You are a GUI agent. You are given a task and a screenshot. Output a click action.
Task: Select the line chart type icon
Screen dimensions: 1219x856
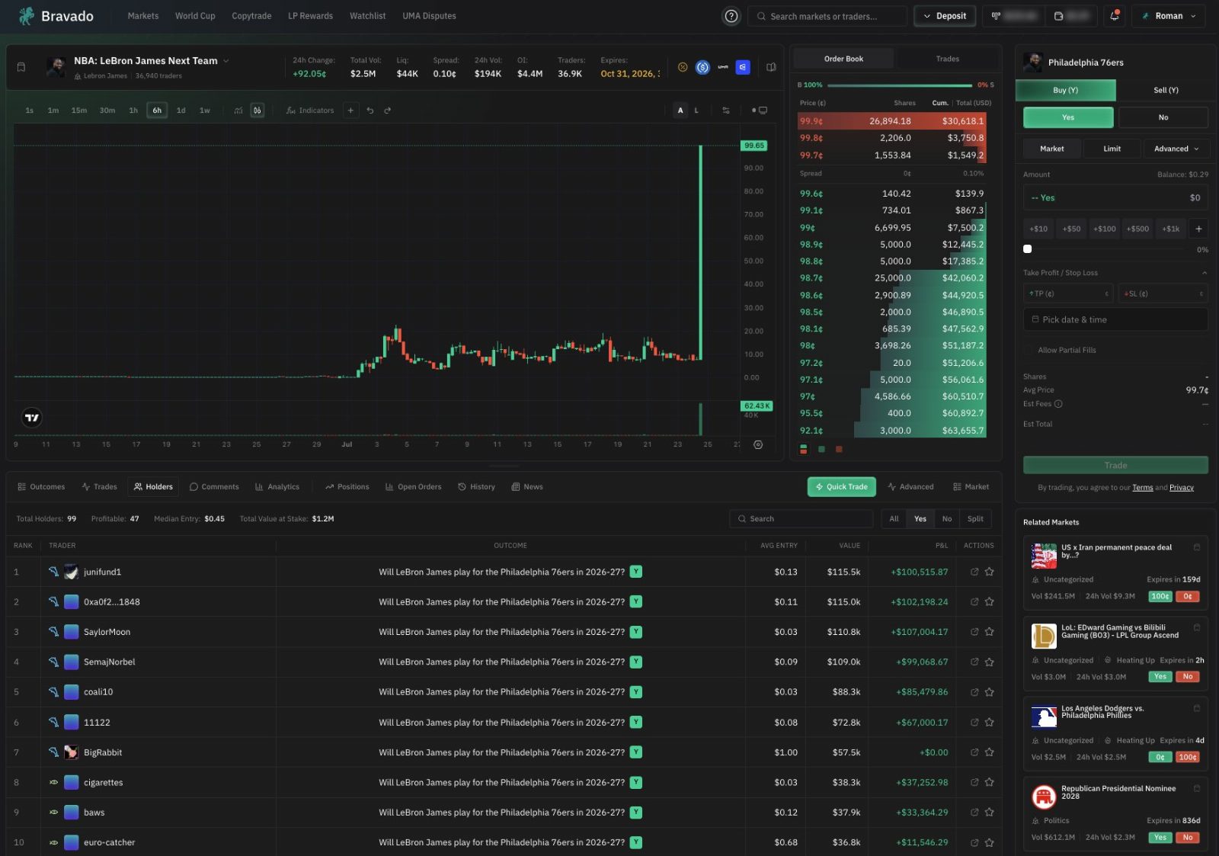point(238,111)
